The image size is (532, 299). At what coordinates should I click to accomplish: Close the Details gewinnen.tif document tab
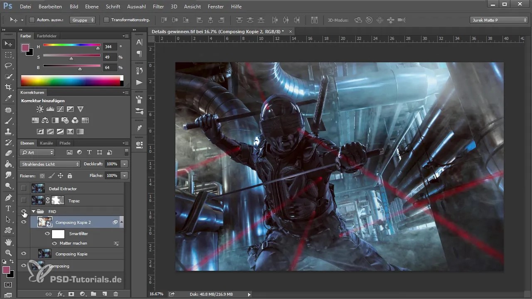(x=291, y=31)
